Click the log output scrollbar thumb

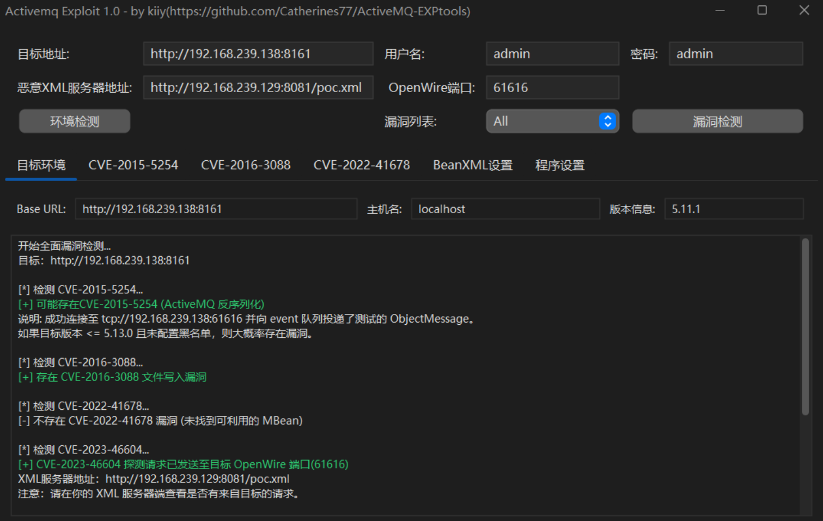click(x=805, y=327)
